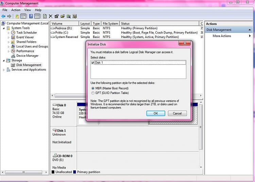Image resolution: width=255 pixels, height=182 pixels.
Task: Open Help via blue question mark icon
Action: pos(31,16)
